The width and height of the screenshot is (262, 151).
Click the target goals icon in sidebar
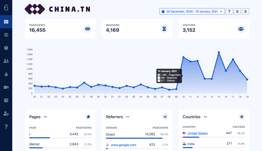point(6,35)
